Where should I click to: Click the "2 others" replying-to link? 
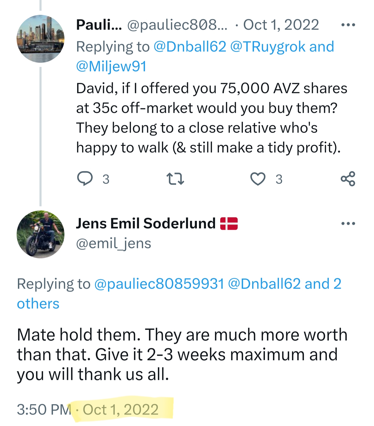tap(38, 304)
